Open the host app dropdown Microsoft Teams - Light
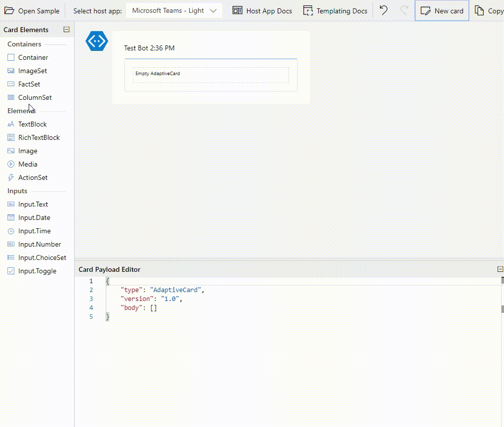Image resolution: width=504 pixels, height=427 pixels. coord(174,10)
